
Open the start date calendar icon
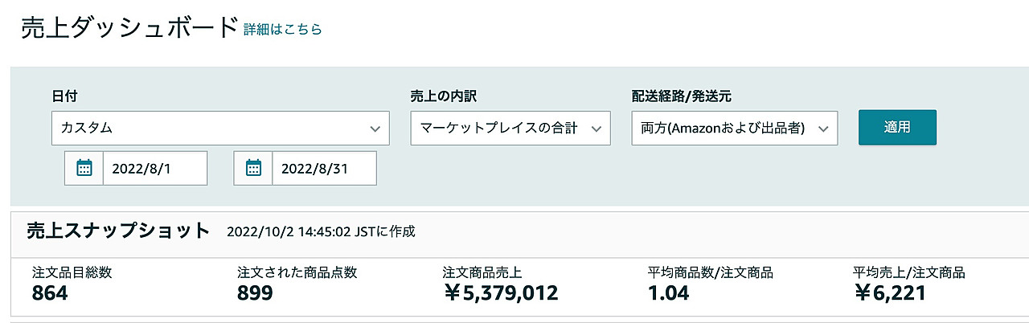[x=84, y=168]
